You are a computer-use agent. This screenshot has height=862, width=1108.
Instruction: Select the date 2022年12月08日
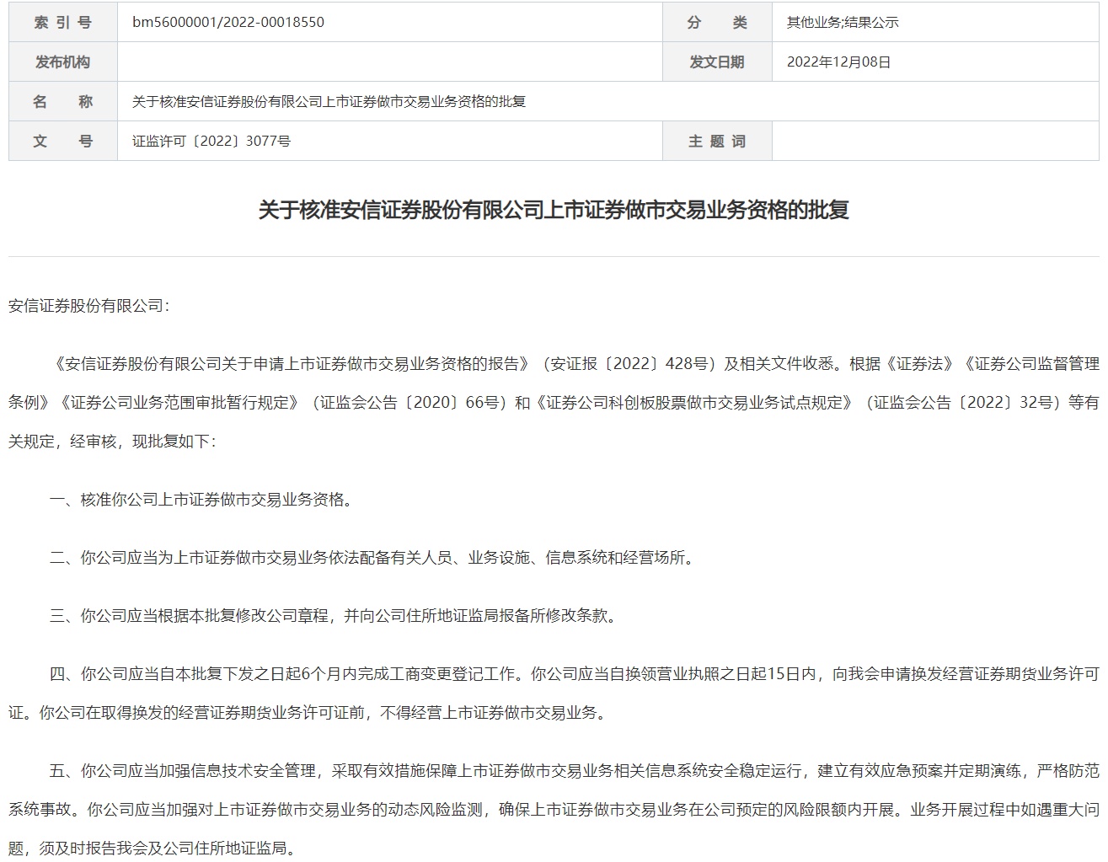pyautogui.click(x=838, y=62)
